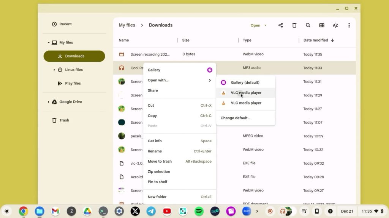Choose Gallery at the top of the context menu
389x218 pixels.
[179, 70]
